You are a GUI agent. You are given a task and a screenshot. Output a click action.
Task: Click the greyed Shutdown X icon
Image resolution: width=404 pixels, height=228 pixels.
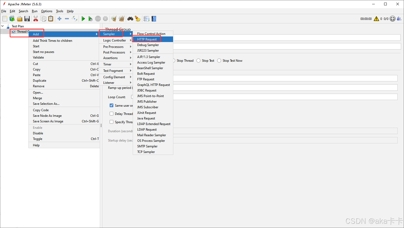click(105, 19)
